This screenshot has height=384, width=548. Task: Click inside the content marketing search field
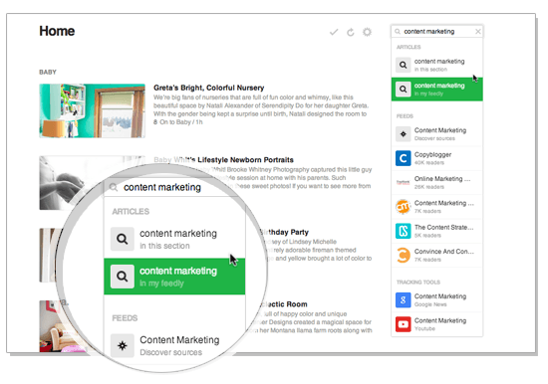coord(436,32)
